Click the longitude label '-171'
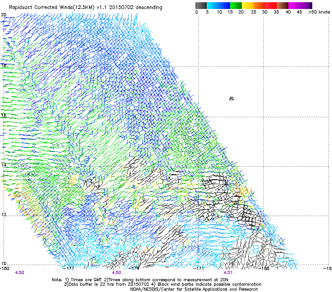This screenshot has width=332, height=292. [x=199, y=268]
